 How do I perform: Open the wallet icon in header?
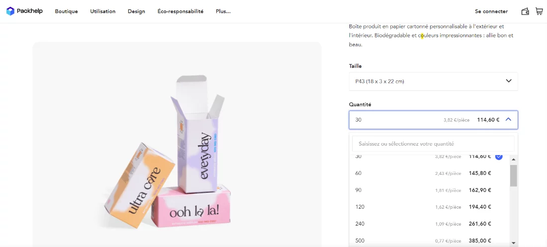coord(525,11)
